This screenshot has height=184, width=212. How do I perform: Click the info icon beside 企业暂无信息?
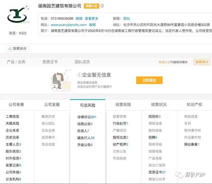pyautogui.click(x=79, y=75)
